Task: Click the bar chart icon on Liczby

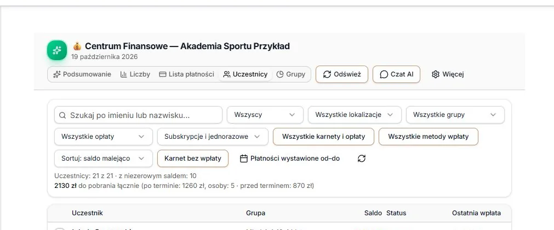Action: pyautogui.click(x=124, y=74)
